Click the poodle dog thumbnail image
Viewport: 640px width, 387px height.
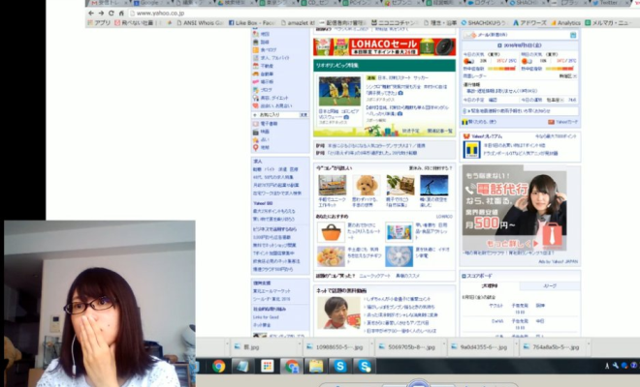tap(366, 185)
